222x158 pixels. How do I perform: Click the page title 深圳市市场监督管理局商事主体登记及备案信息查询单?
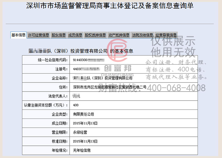click(x=110, y=6)
